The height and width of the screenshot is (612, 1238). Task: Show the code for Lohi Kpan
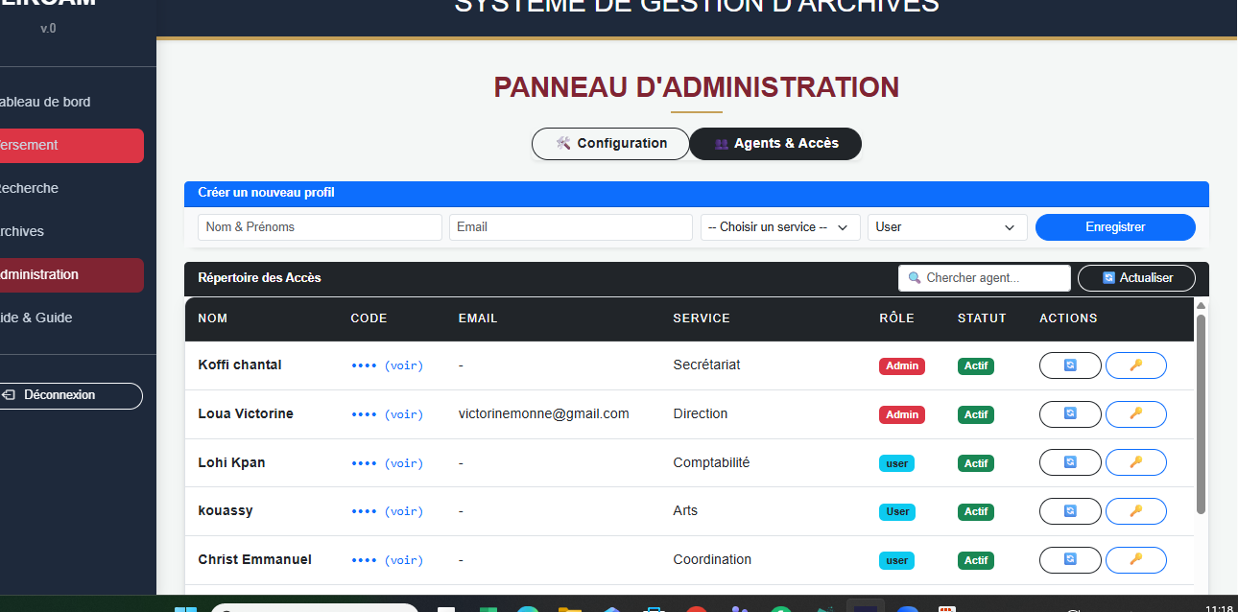point(404,463)
